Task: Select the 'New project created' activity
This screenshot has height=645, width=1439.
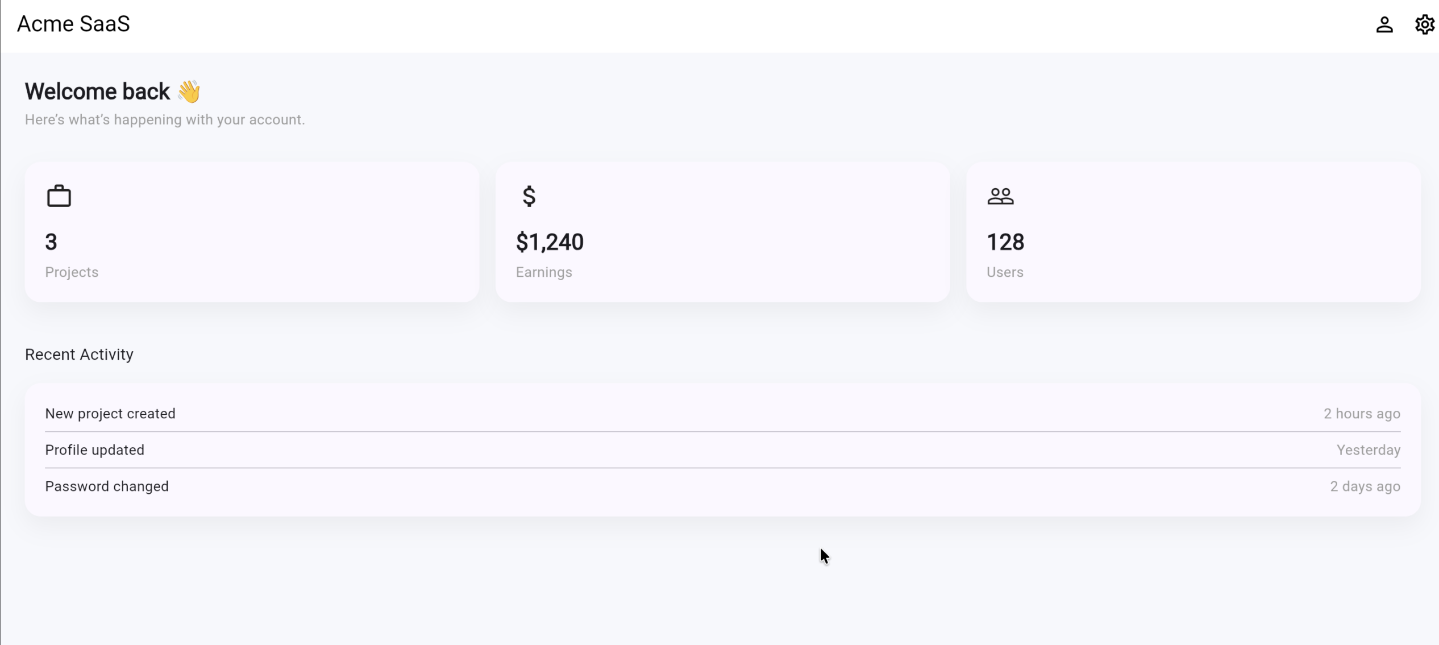Action: [x=110, y=414]
